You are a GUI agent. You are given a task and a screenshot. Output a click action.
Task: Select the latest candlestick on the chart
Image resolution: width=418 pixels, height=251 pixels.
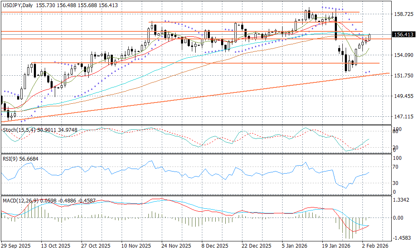pyautogui.click(x=370, y=38)
